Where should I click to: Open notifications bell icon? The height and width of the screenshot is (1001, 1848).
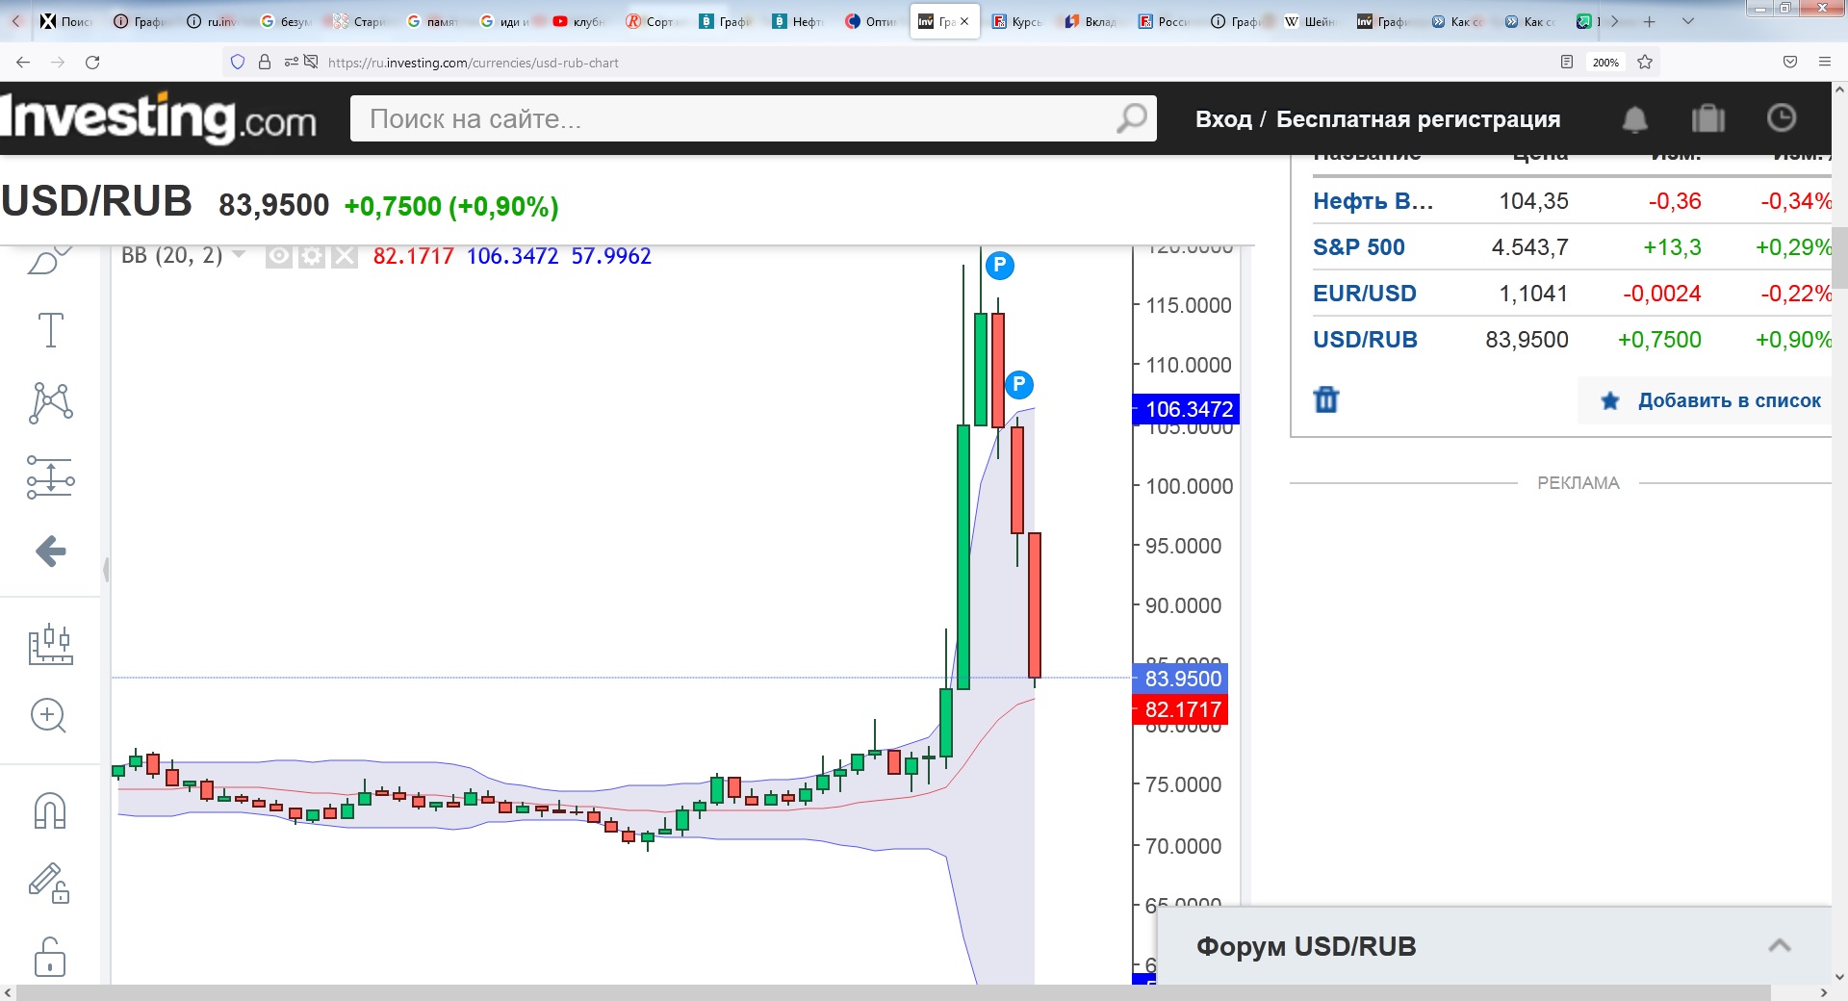pos(1634,119)
